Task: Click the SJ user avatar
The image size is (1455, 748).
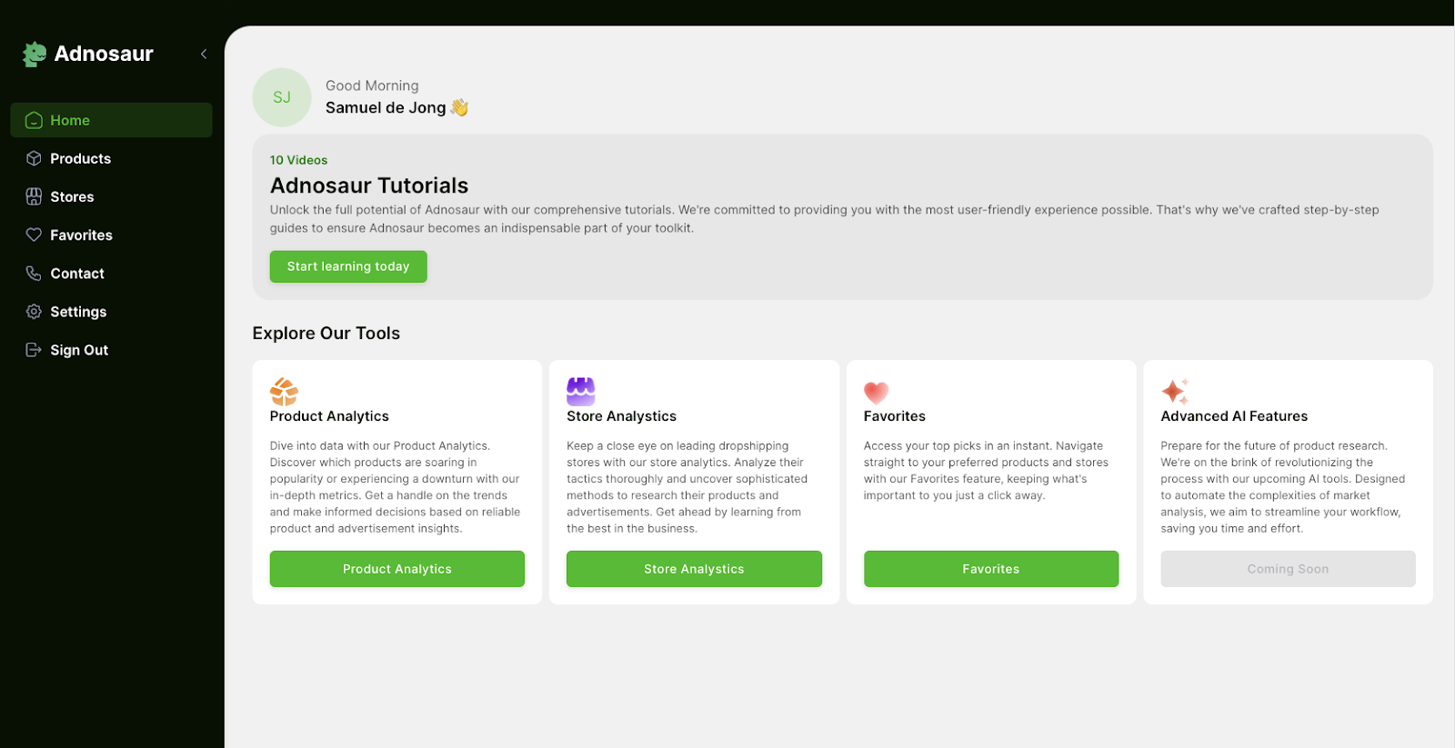Action: [282, 97]
